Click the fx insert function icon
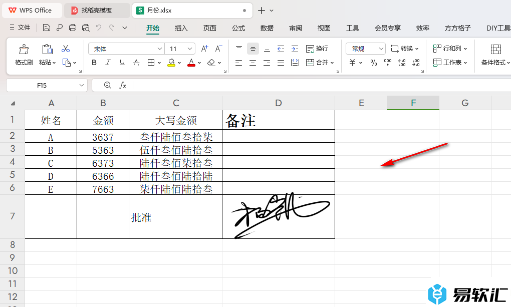 [x=123, y=85]
